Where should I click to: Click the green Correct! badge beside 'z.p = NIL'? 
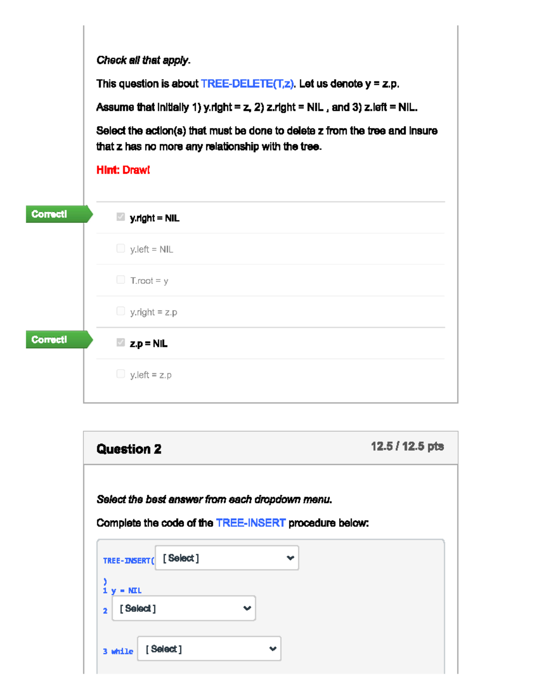pos(49,339)
